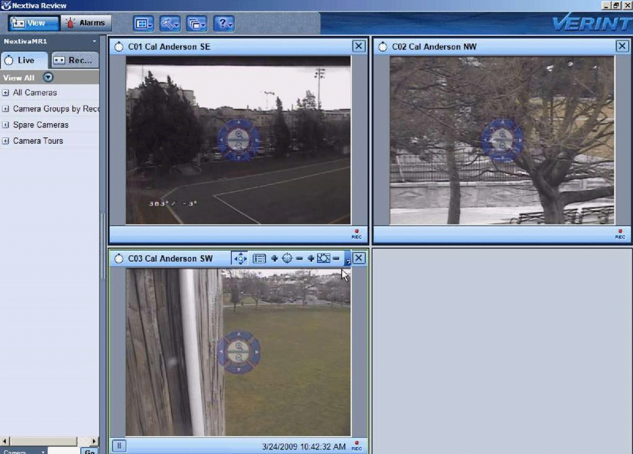Switch to the Rec... tab

coord(75,60)
